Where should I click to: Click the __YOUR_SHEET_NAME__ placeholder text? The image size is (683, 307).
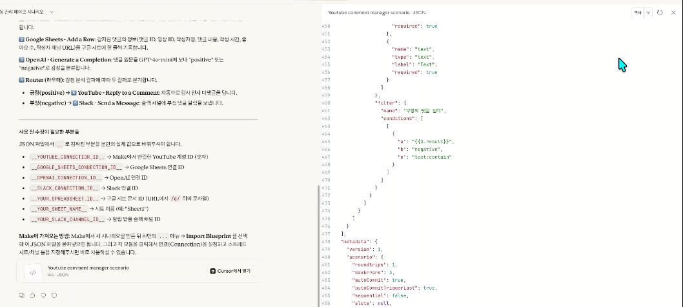59,209
